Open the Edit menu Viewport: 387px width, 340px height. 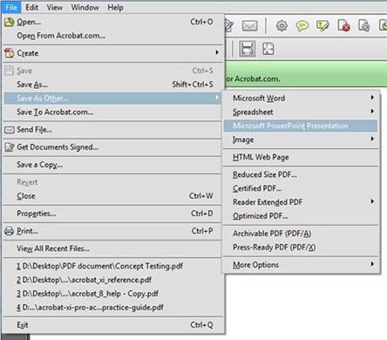pyautogui.click(x=31, y=7)
